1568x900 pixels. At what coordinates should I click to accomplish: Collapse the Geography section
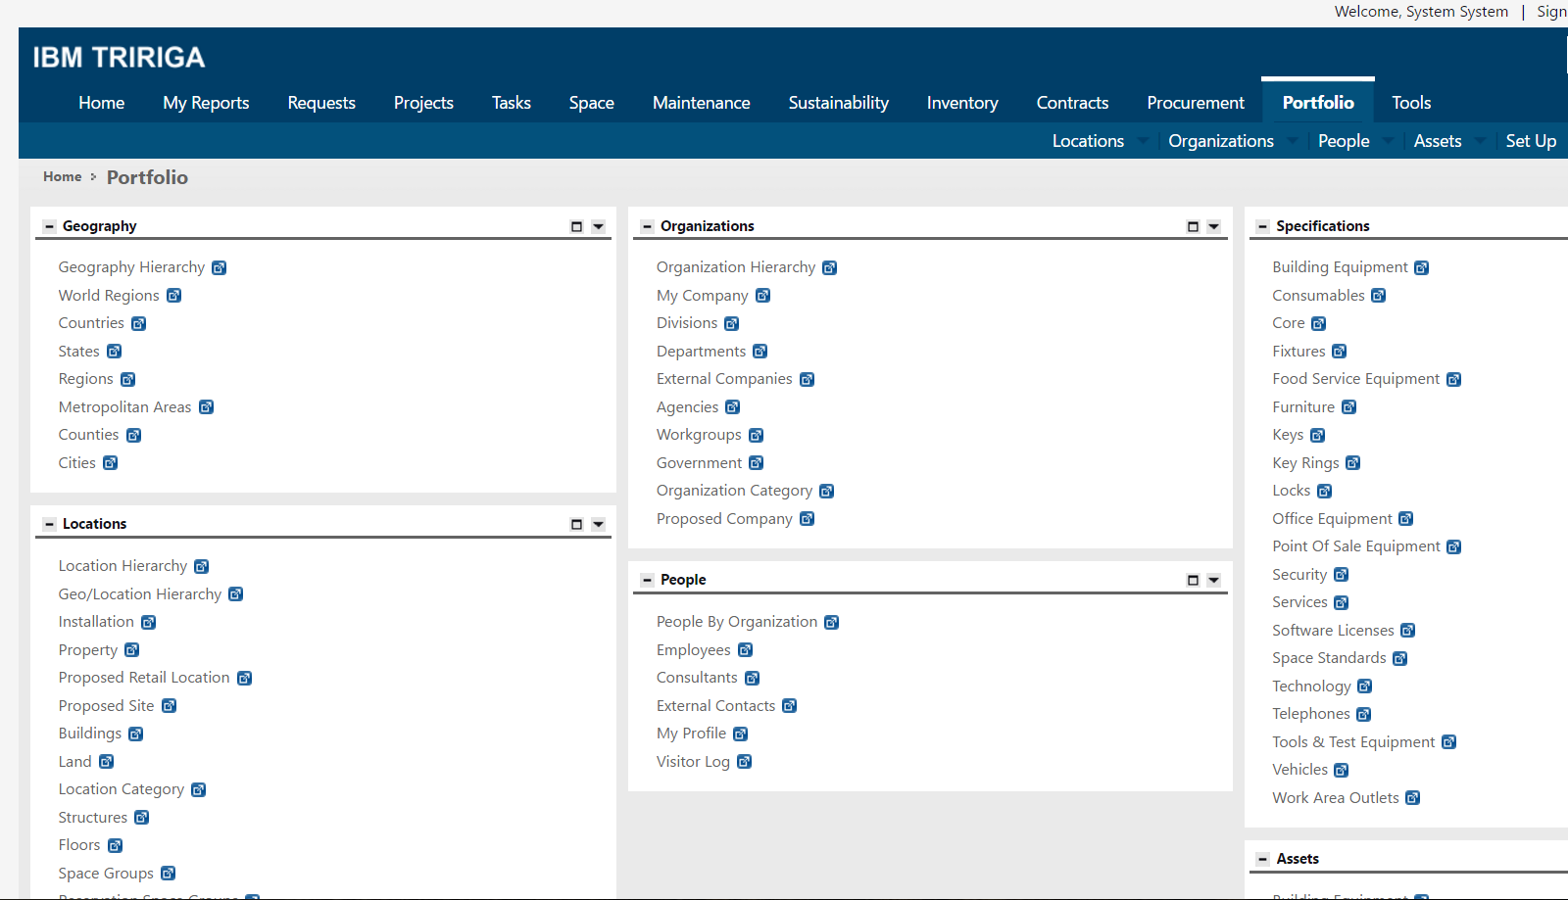point(49,226)
